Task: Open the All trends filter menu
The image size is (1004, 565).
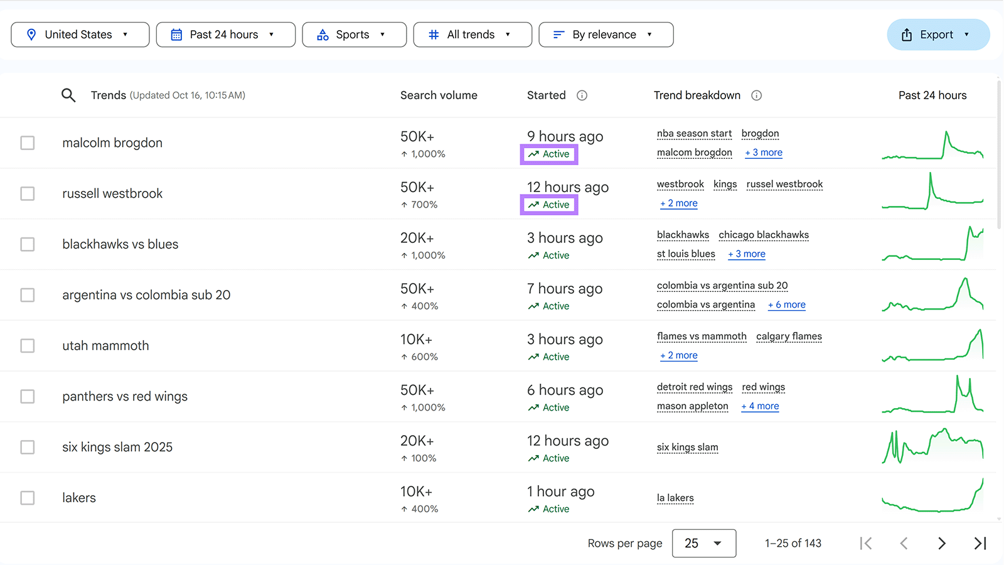Action: [x=473, y=35]
